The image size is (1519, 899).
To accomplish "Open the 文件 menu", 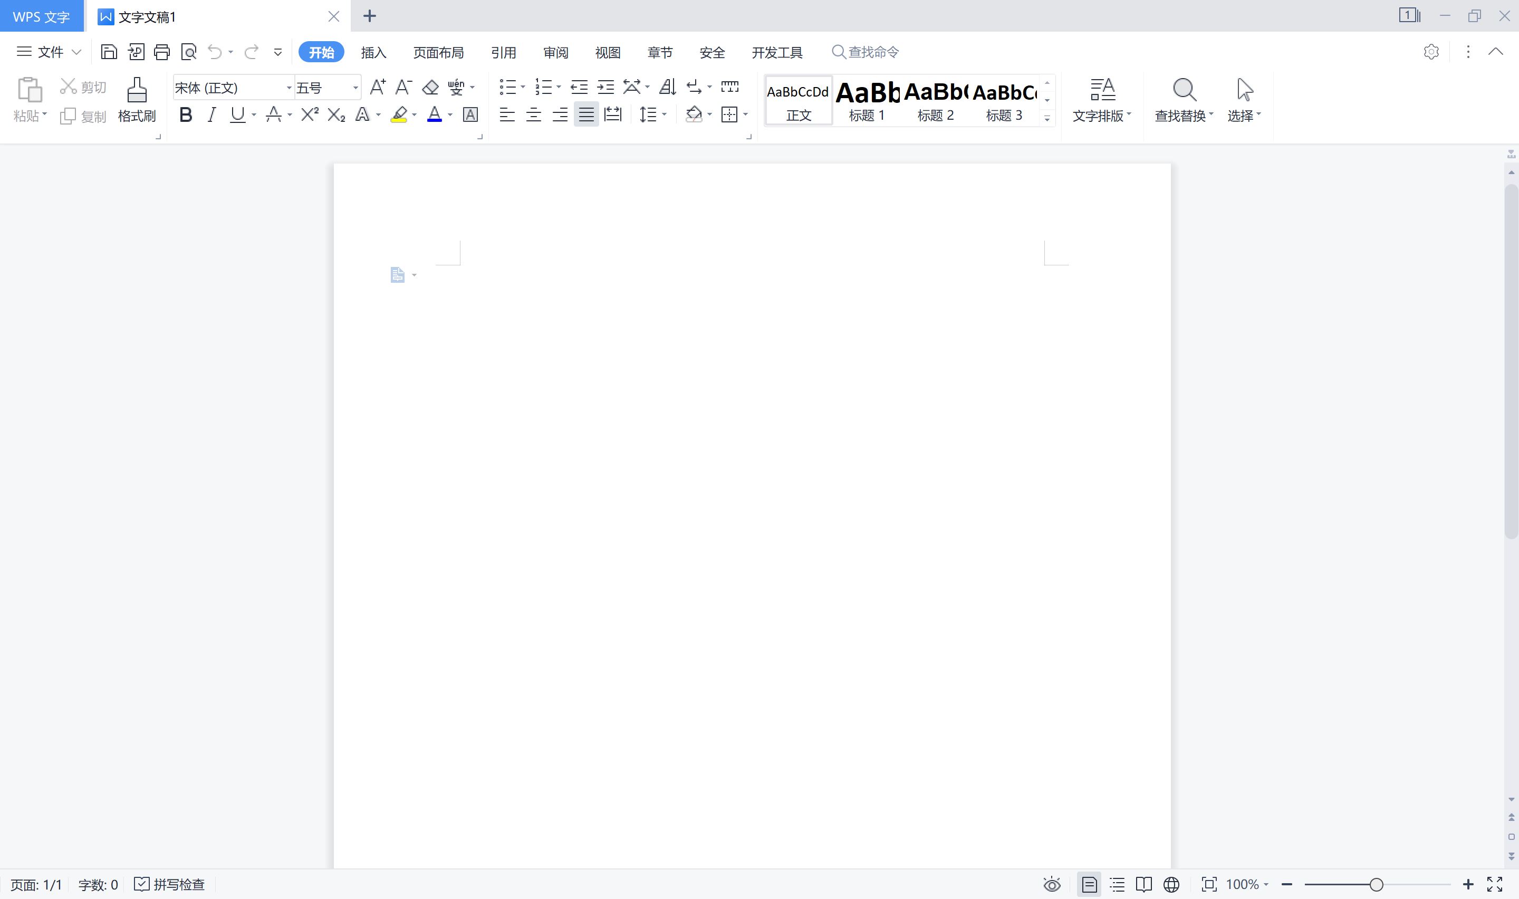I will coord(49,52).
